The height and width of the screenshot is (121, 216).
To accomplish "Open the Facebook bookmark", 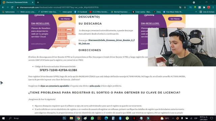I will (81, 12).
